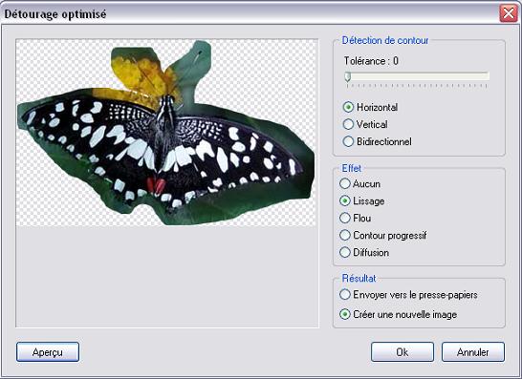Click the Effet group heading
Screen dimensions: 522x379
click(351, 168)
